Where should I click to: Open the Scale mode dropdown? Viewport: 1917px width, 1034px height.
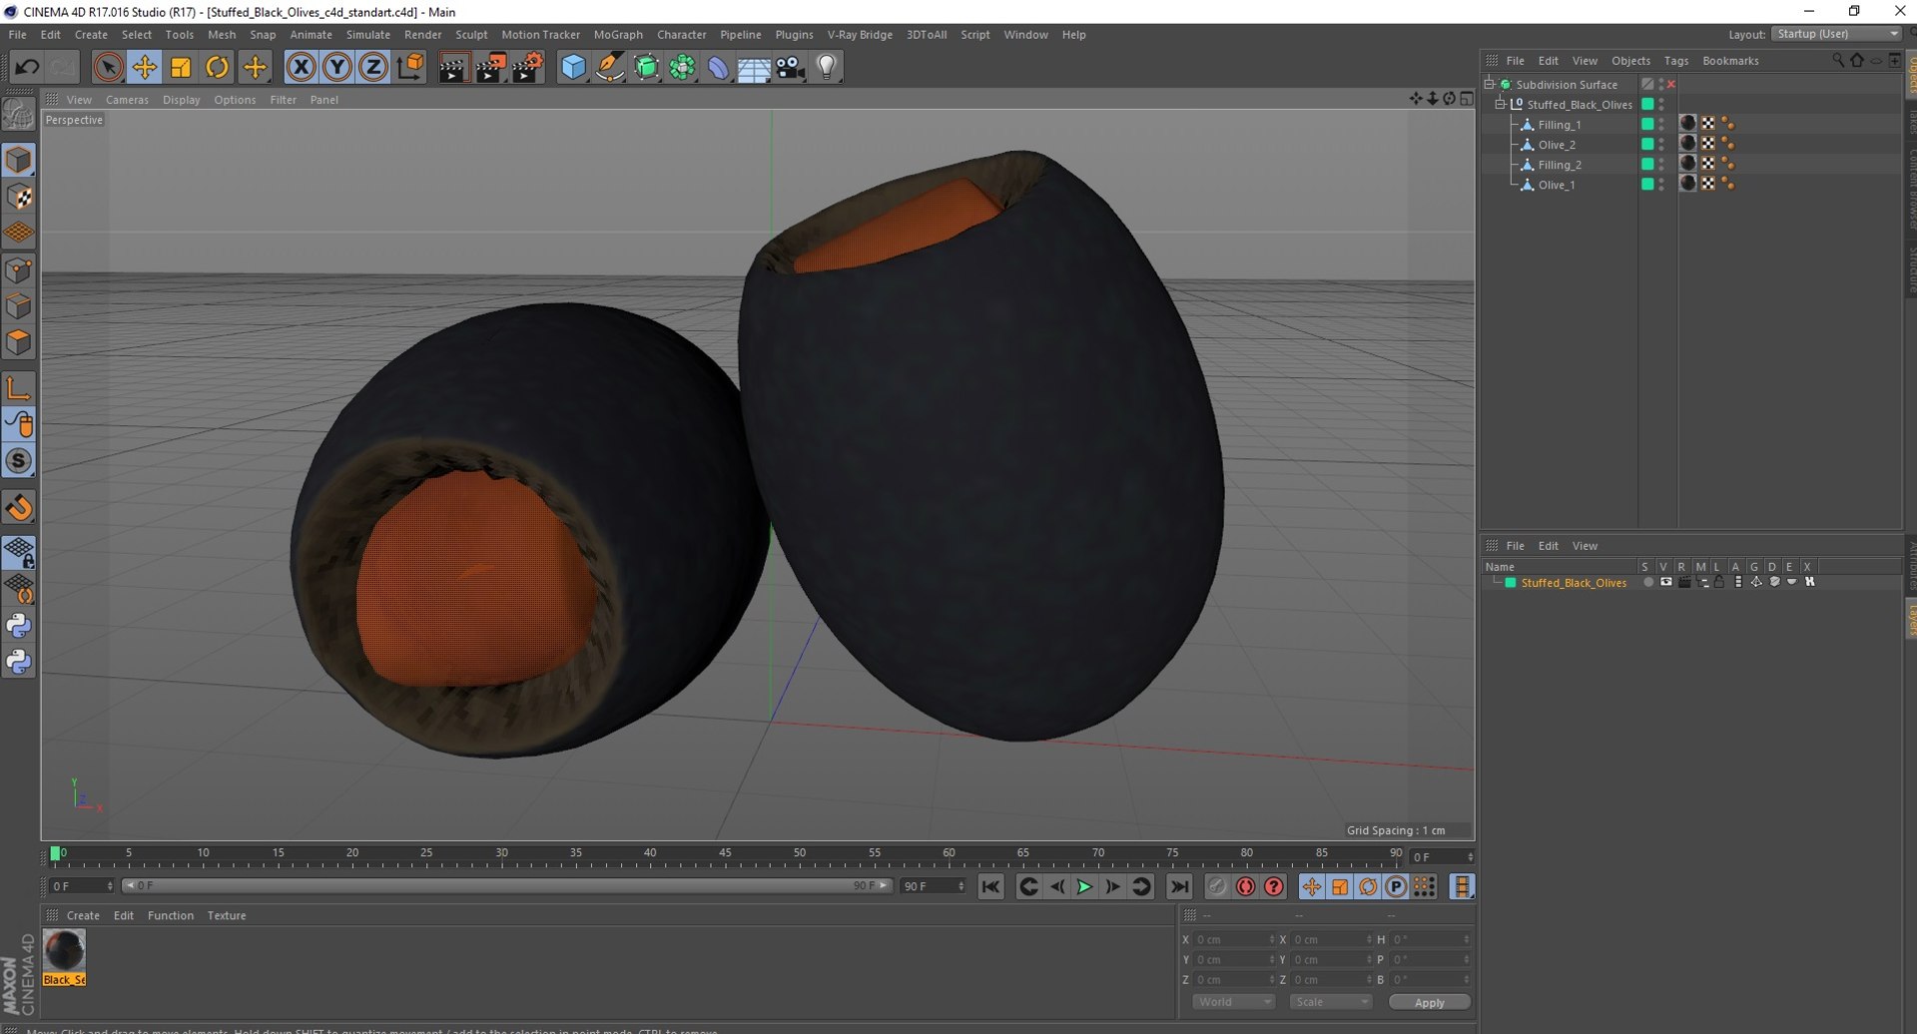click(1330, 1002)
